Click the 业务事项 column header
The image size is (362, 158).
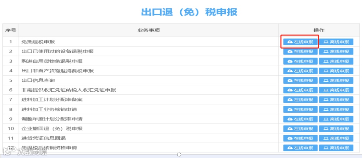pyautogui.click(x=149, y=30)
